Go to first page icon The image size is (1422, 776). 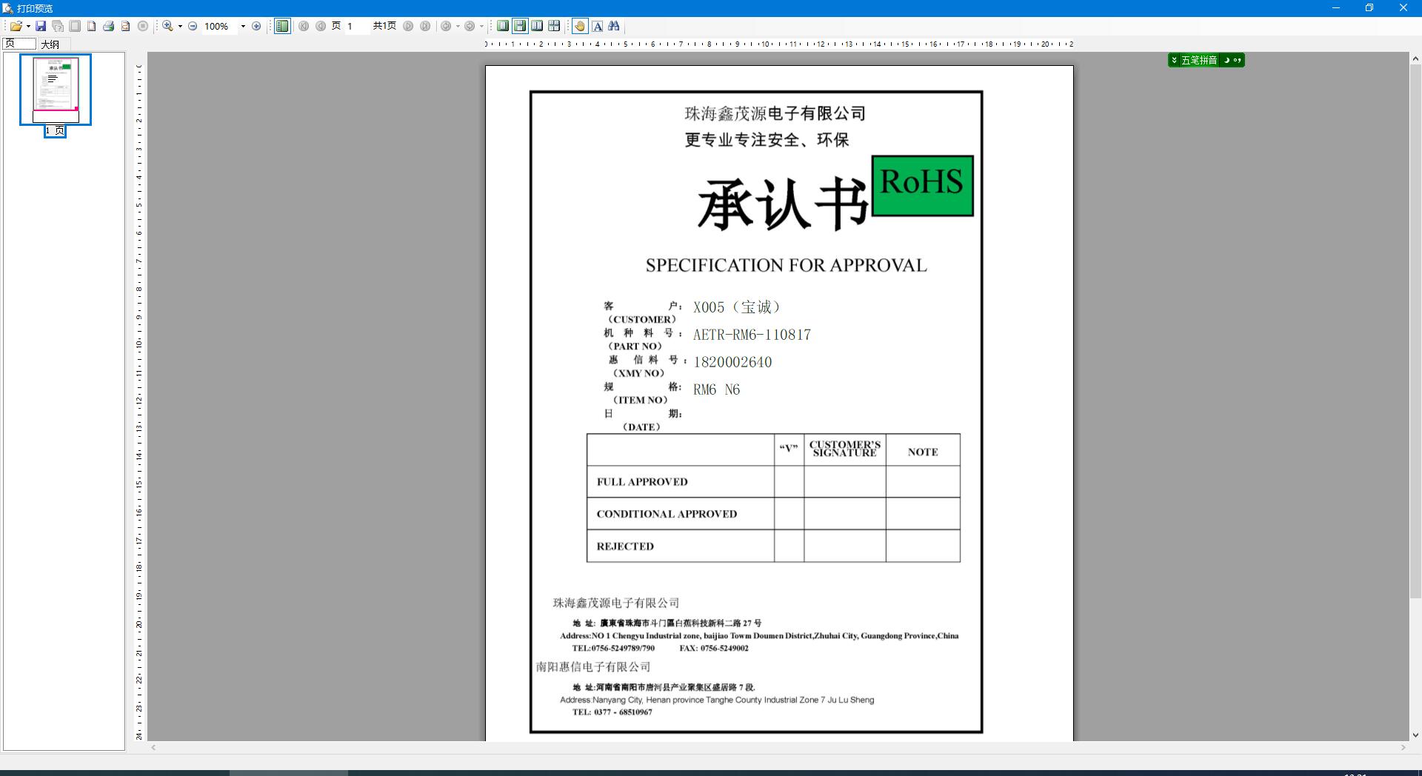pos(304,26)
